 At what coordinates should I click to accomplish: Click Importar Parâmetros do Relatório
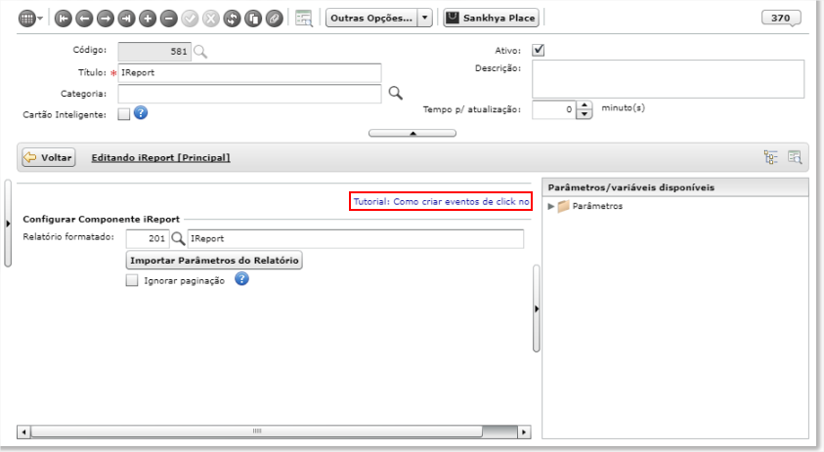[214, 261]
